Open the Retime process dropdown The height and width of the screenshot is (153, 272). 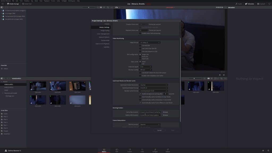point(150,124)
